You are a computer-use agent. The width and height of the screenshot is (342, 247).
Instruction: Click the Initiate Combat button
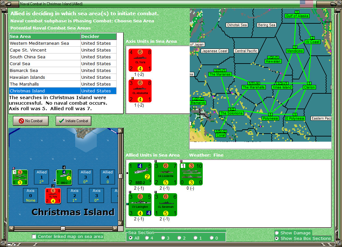tap(74, 121)
